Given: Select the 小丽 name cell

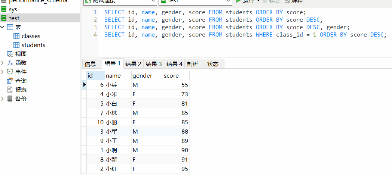Looking at the screenshot, I should [118, 122].
